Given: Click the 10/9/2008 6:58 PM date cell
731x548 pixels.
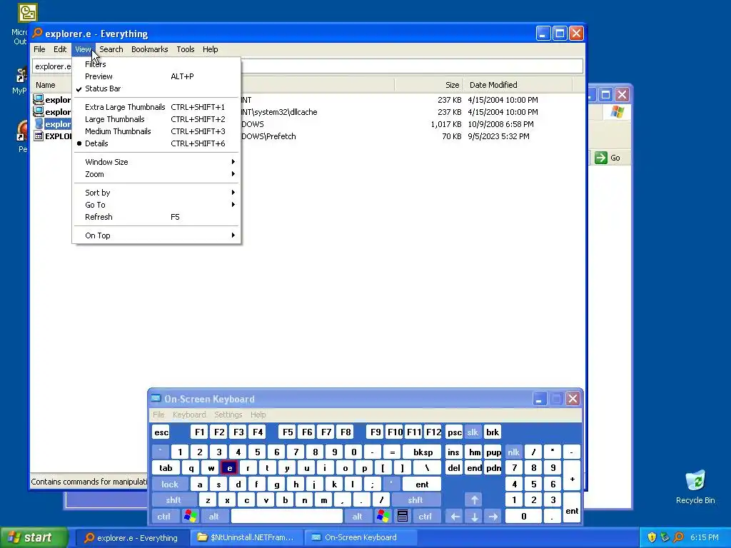Looking at the screenshot, I should 500,124.
